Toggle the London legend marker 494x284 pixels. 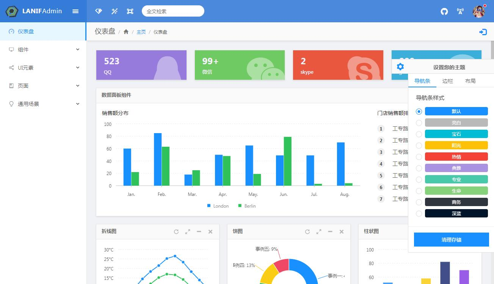coord(209,206)
